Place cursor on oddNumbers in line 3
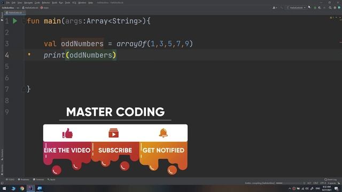Viewport: 342px width, 192px height. 82,44
